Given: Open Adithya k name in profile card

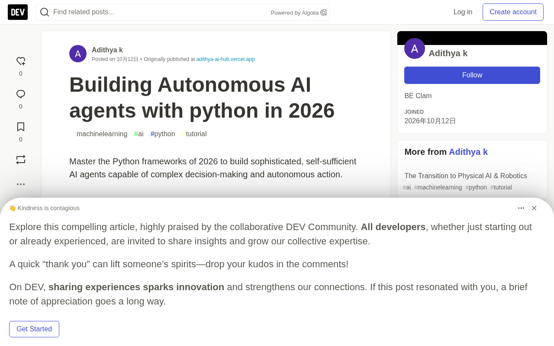Looking at the screenshot, I should coord(448,53).
